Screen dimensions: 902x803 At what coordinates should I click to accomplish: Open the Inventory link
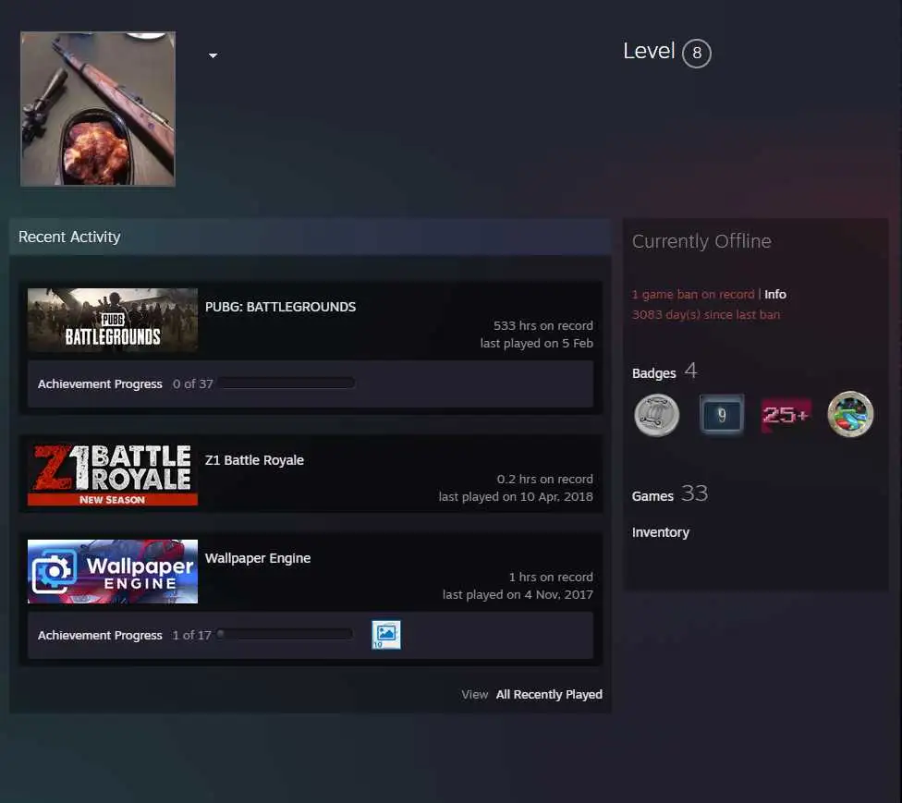pyautogui.click(x=661, y=532)
